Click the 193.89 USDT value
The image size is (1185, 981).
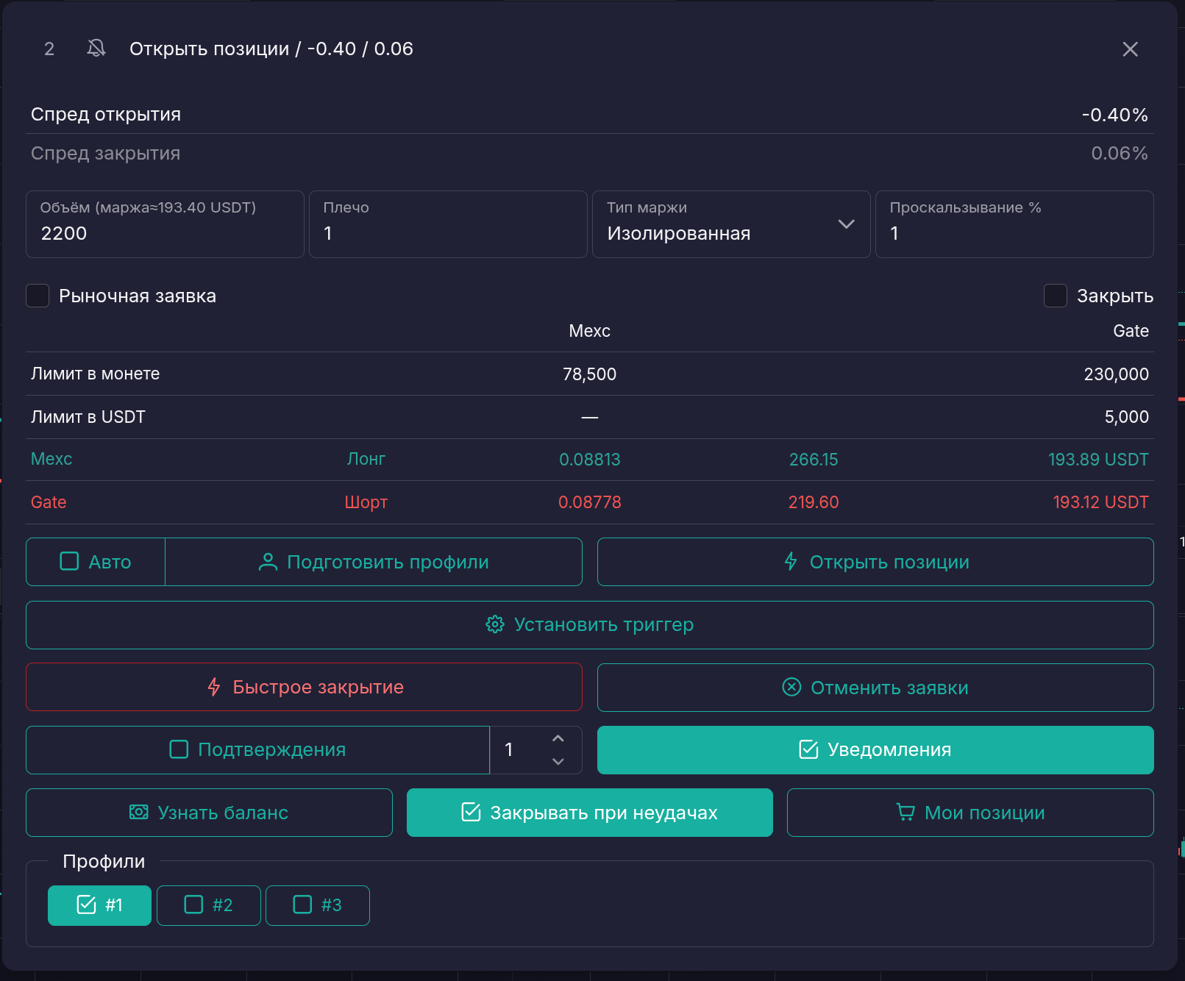pos(1098,460)
